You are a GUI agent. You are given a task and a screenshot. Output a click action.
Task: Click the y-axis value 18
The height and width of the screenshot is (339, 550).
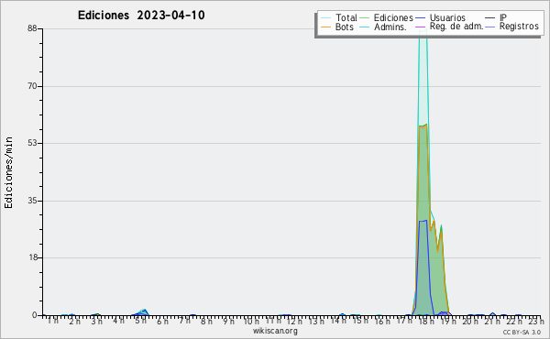coord(33,257)
